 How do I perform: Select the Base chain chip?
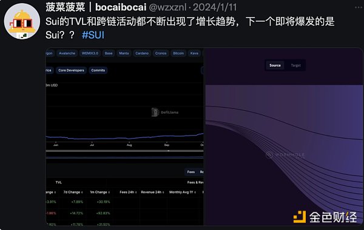pyautogui.click(x=109, y=53)
